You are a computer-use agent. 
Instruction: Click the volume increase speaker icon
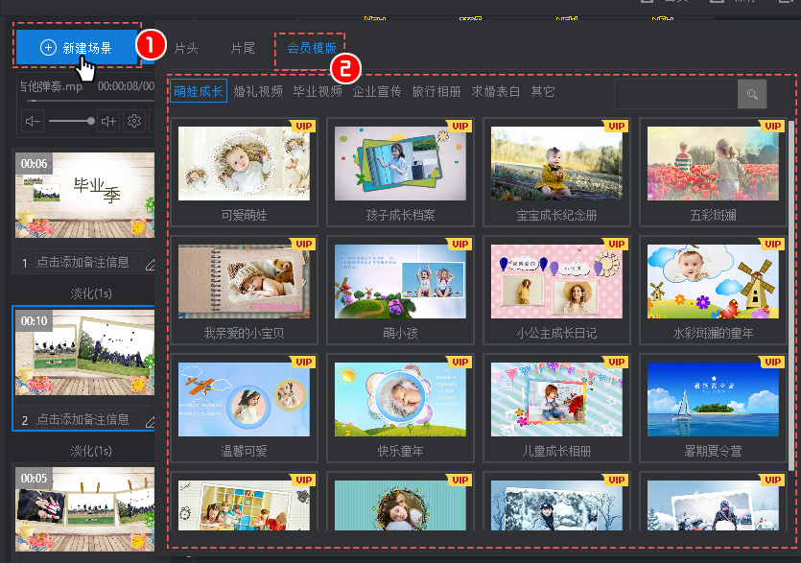tap(108, 121)
